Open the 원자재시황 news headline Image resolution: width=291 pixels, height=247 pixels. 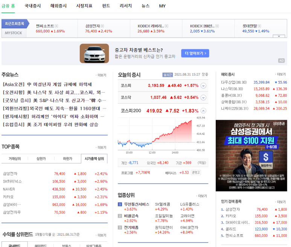[x=53, y=116]
